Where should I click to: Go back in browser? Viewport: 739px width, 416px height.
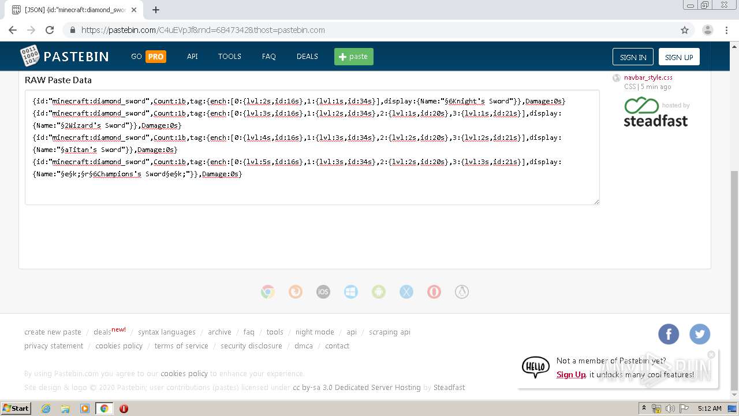click(13, 30)
